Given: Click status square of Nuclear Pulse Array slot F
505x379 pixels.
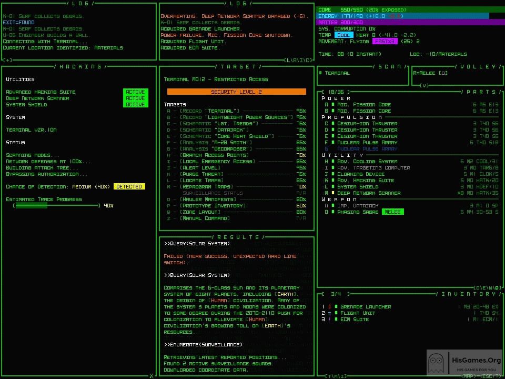Looking at the screenshot, I should click(332, 143).
